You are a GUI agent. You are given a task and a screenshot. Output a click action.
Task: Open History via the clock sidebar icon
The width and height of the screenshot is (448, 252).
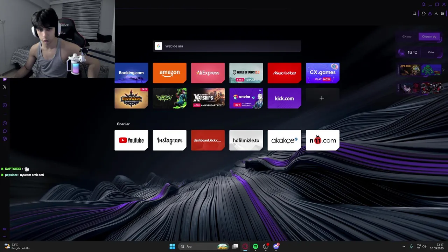tap(5, 123)
